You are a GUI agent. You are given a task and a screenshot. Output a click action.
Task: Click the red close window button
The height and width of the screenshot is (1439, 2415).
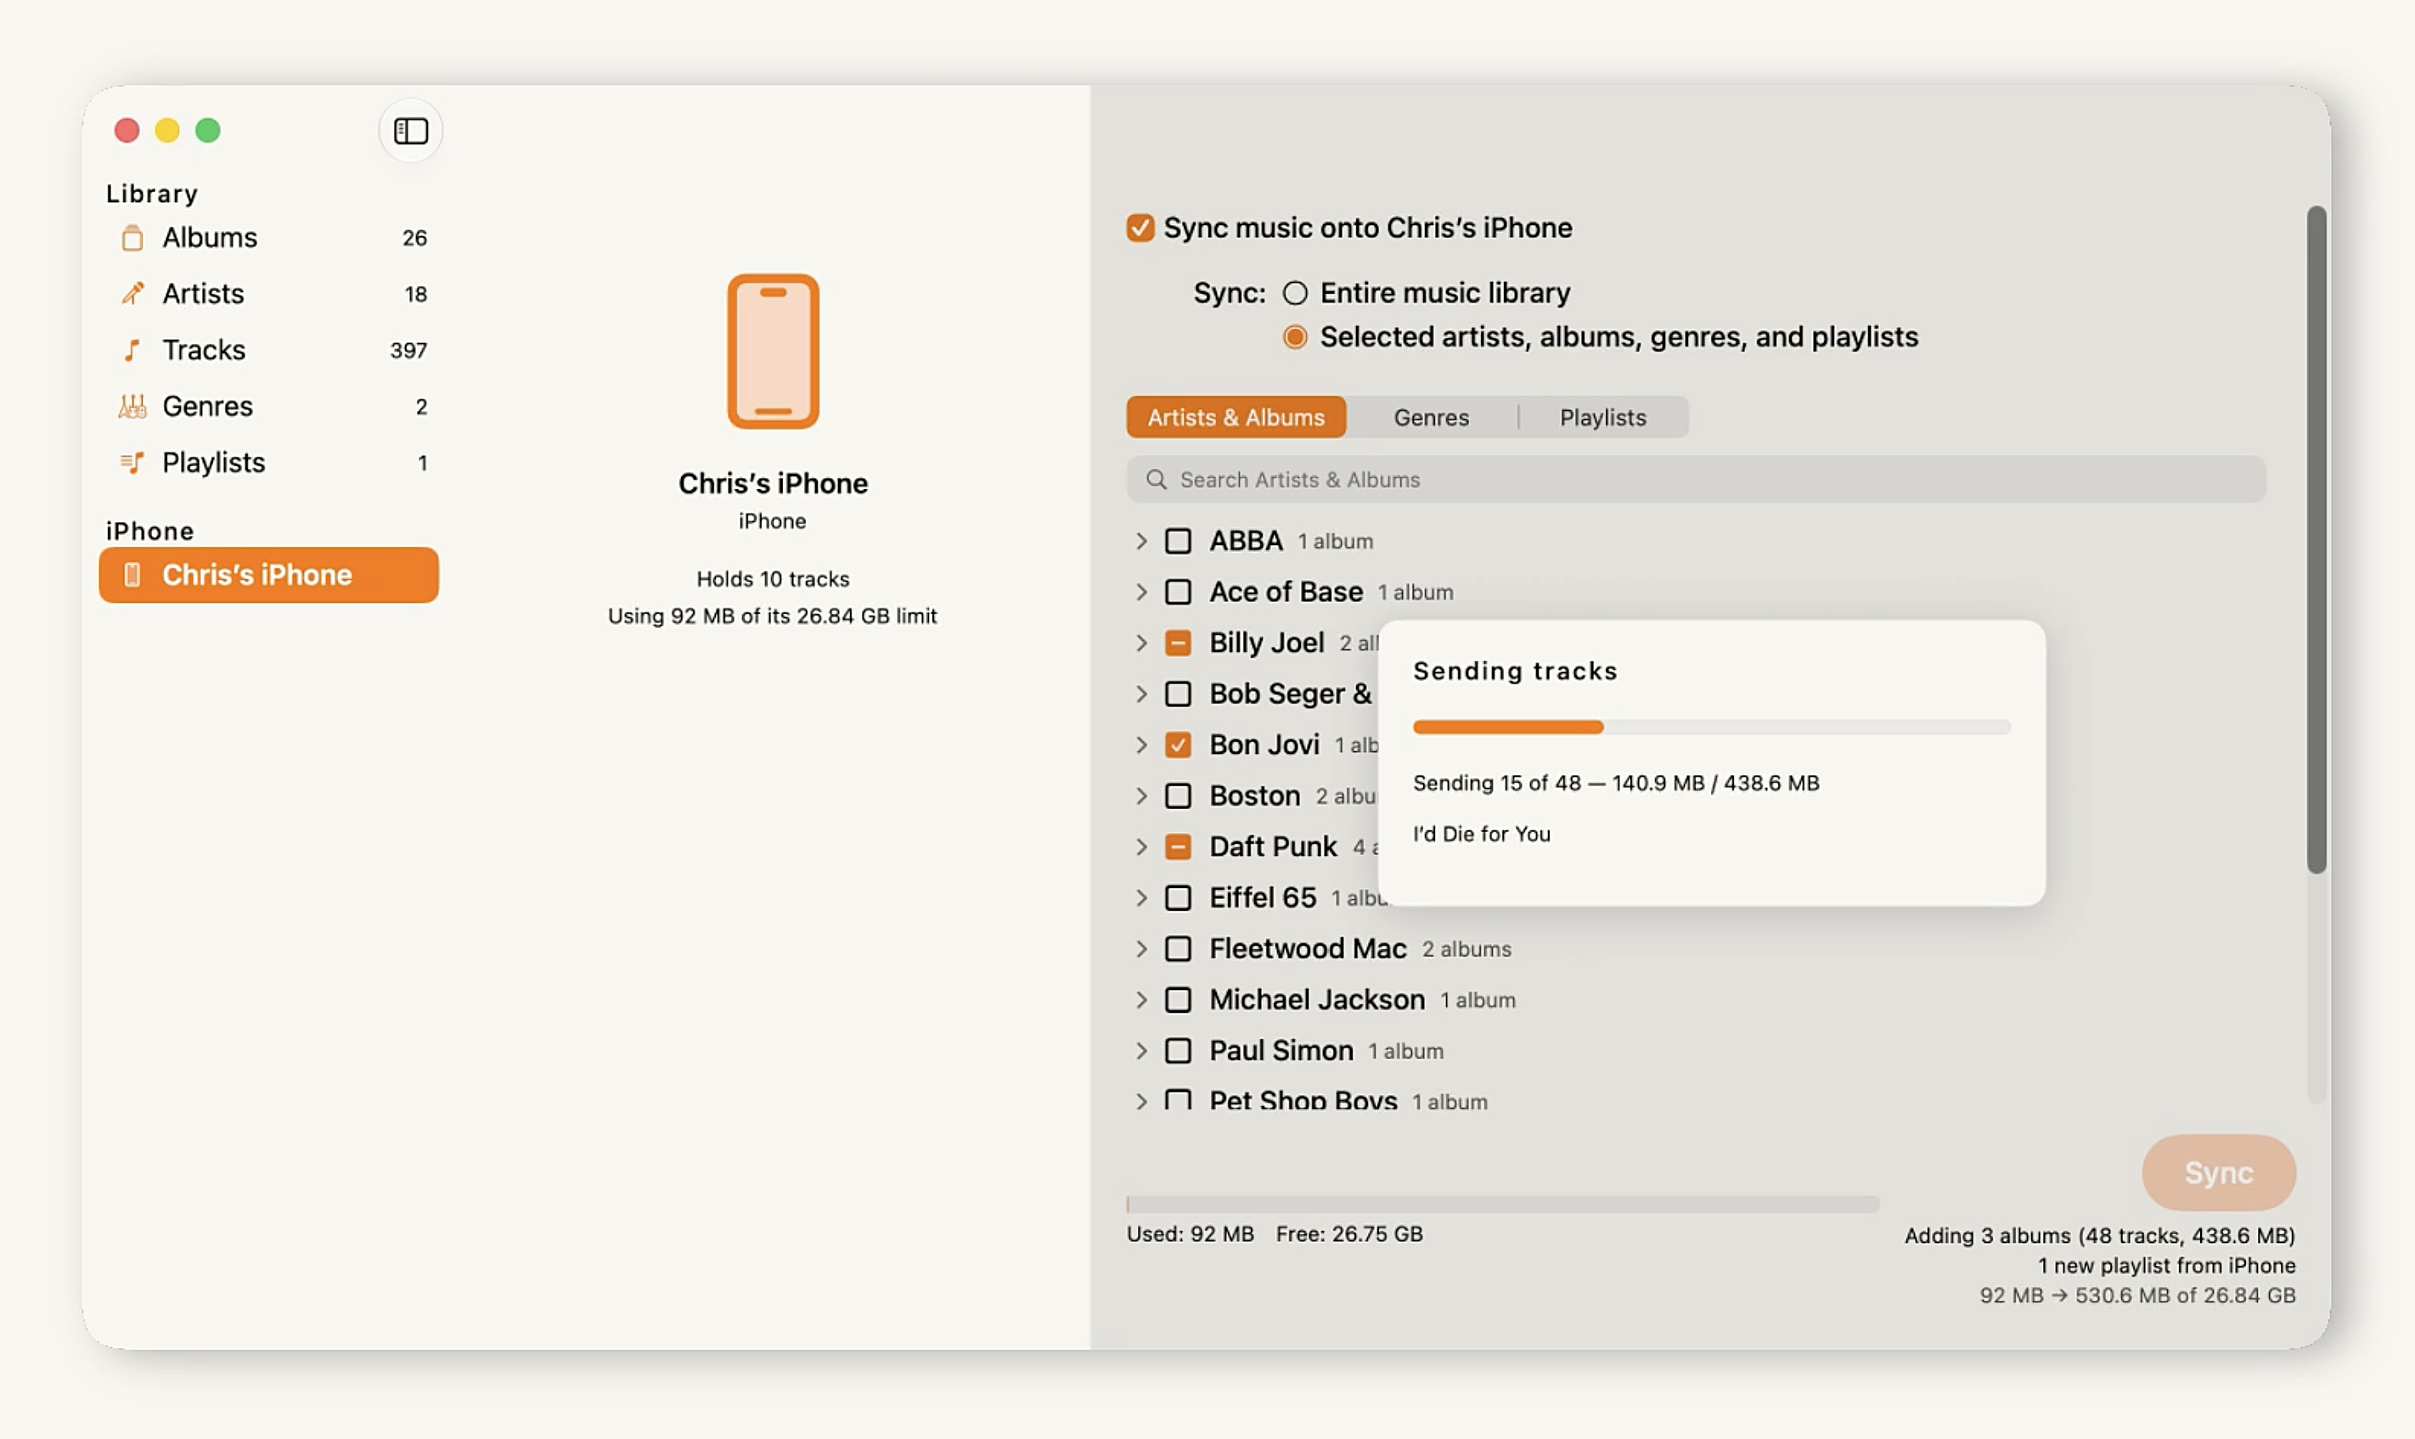127,130
